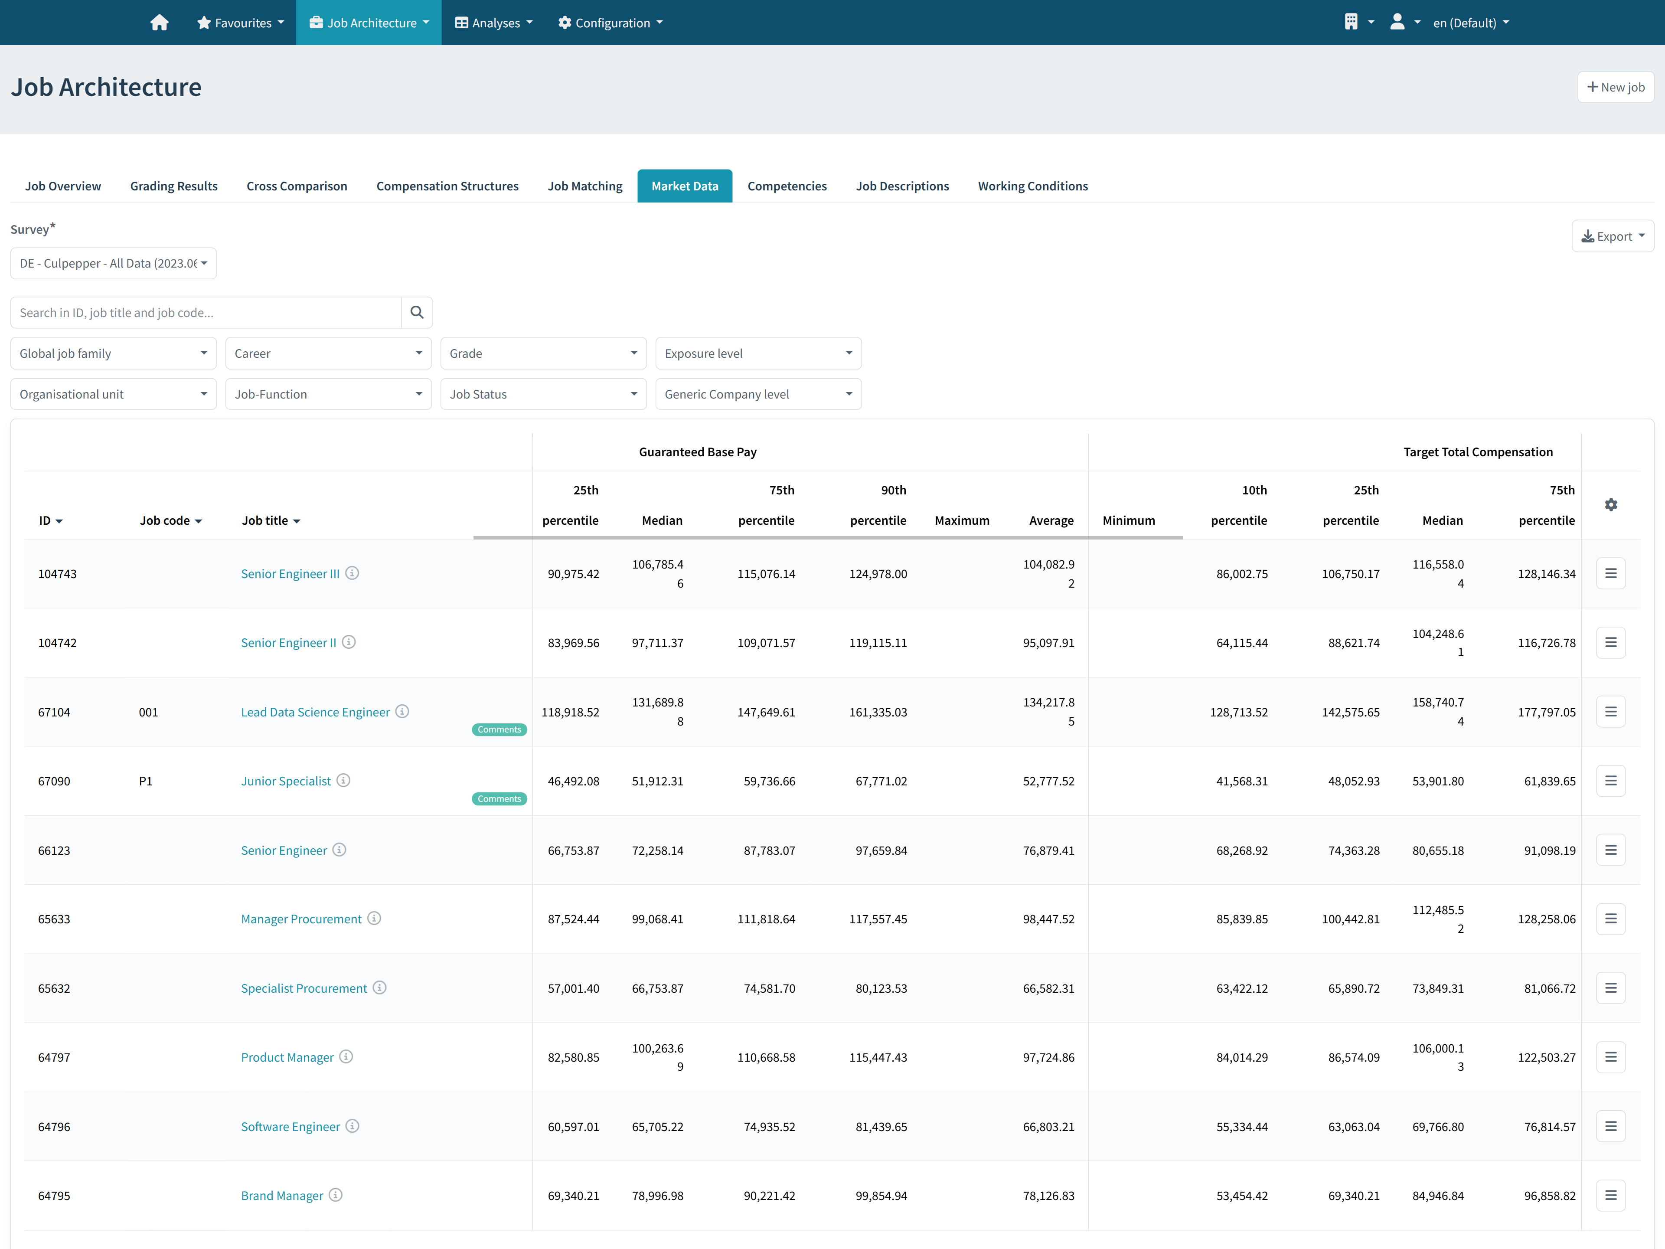Open Comments on Junior Specialist row
Viewport: 1665px width, 1249px height.
pyautogui.click(x=499, y=799)
